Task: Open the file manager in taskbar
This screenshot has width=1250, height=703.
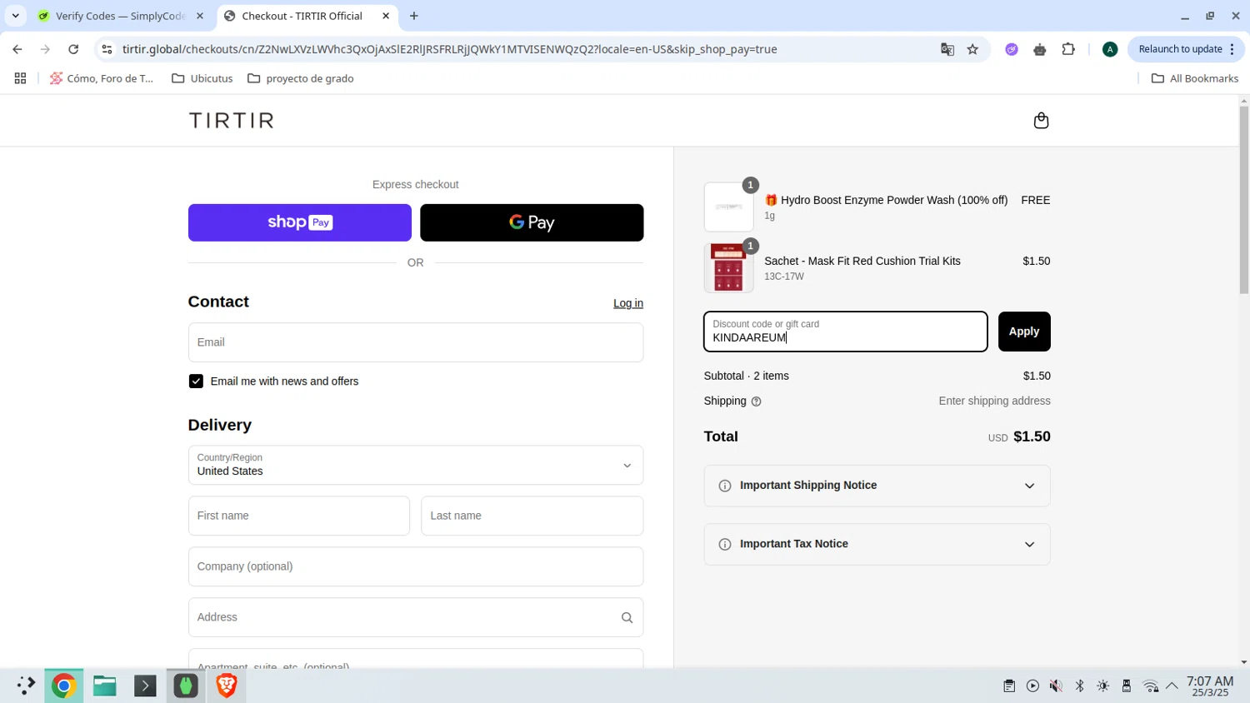Action: pos(104,686)
